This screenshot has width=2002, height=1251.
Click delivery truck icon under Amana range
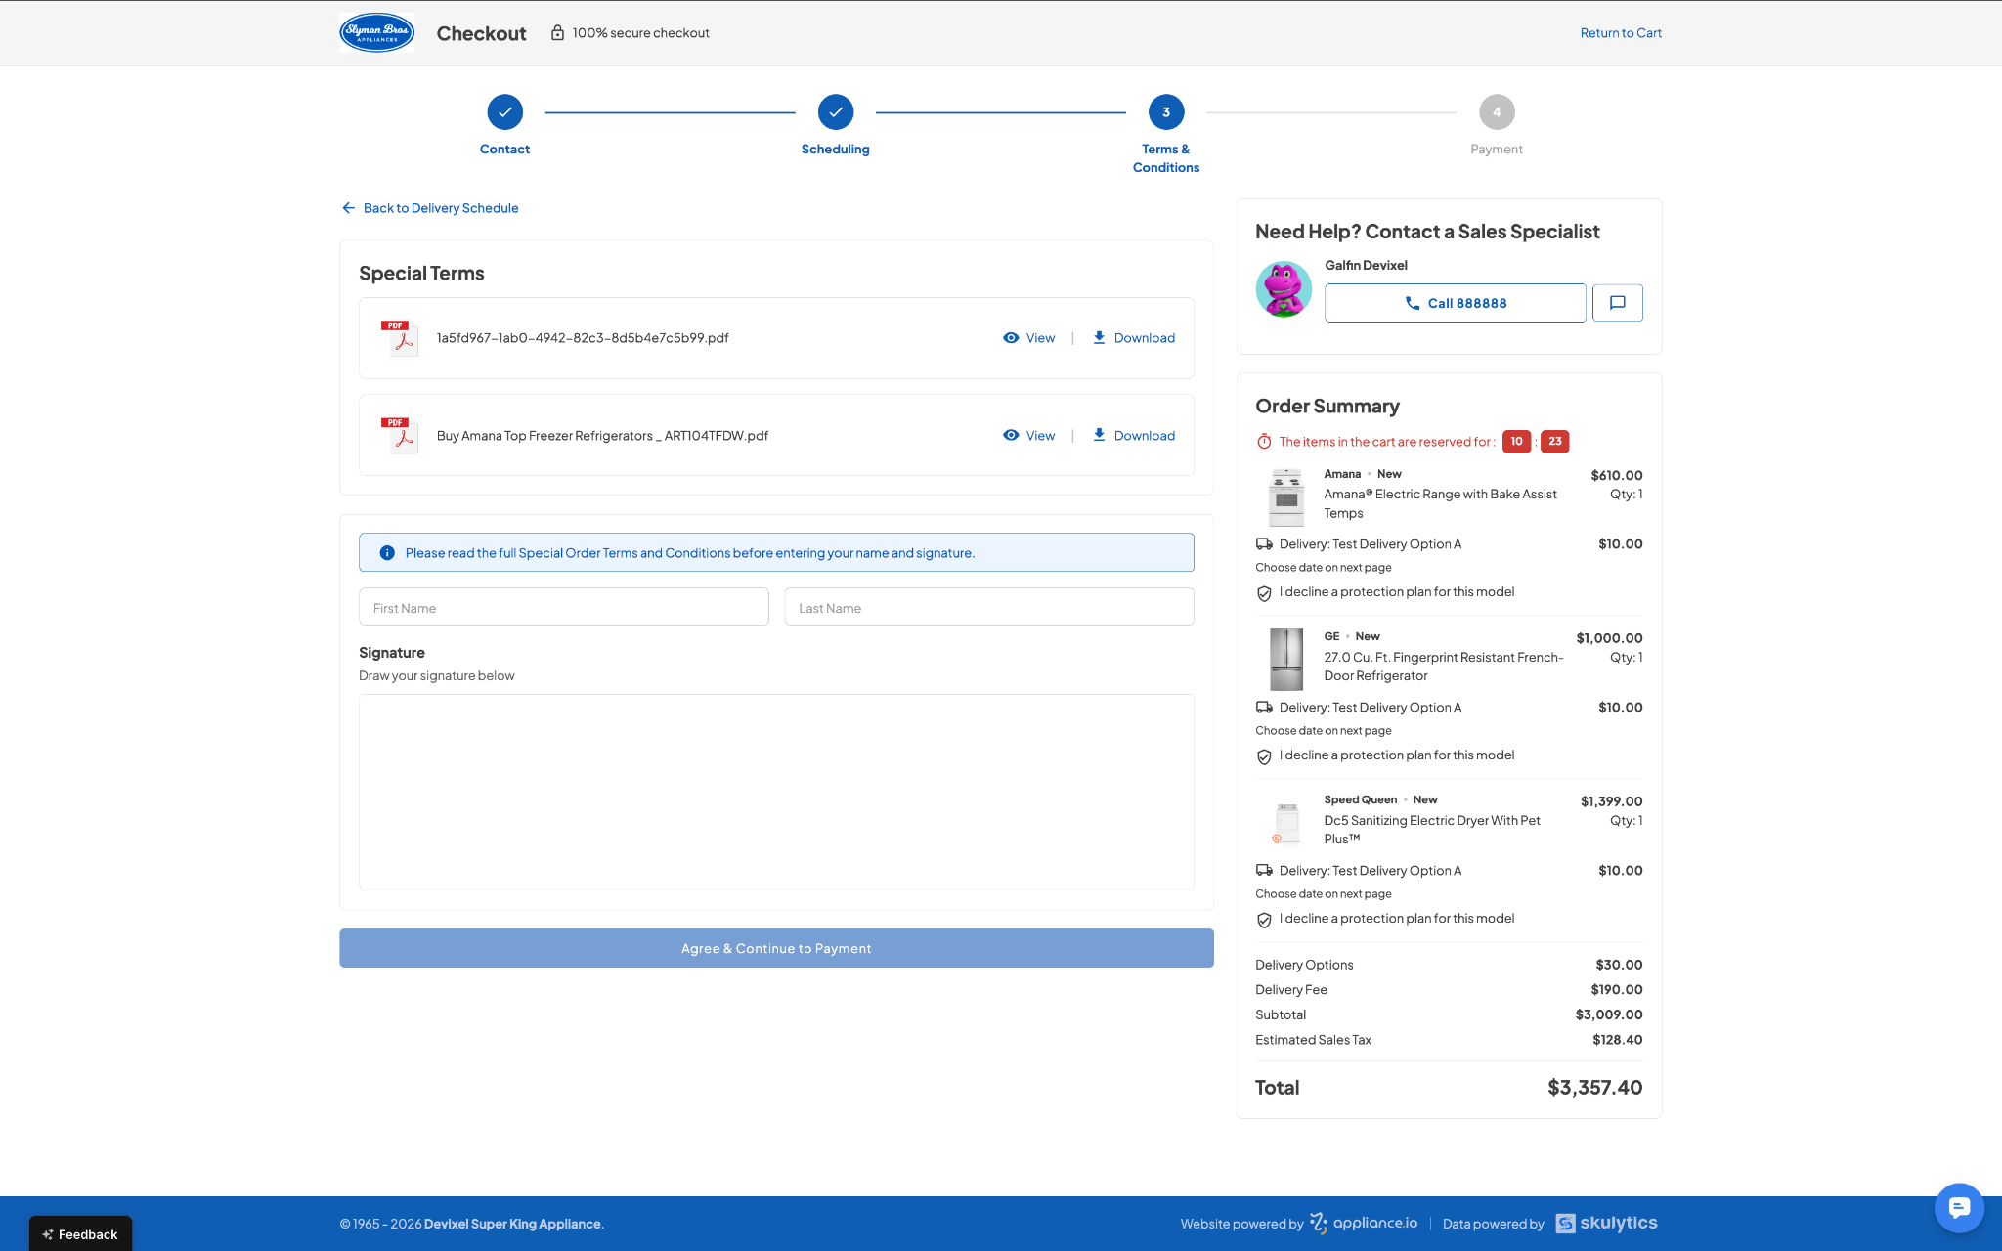click(1264, 544)
